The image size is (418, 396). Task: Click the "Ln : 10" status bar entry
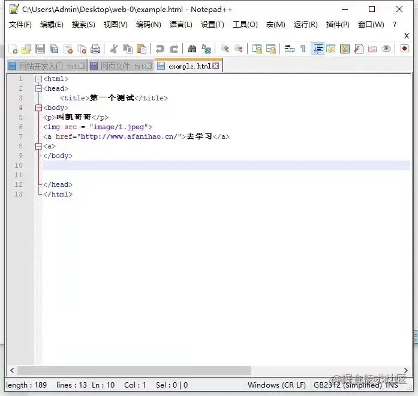pyautogui.click(x=103, y=385)
